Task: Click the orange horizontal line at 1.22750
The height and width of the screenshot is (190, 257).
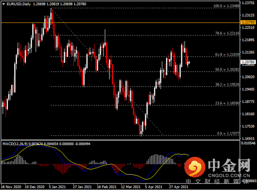Action: (120, 23)
